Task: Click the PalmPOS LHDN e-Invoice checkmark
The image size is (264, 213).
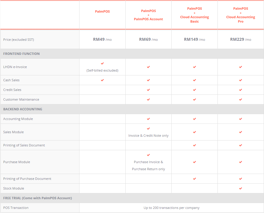Action: click(x=102, y=63)
